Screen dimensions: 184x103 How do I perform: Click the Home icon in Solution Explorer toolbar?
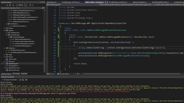pos(7,5)
